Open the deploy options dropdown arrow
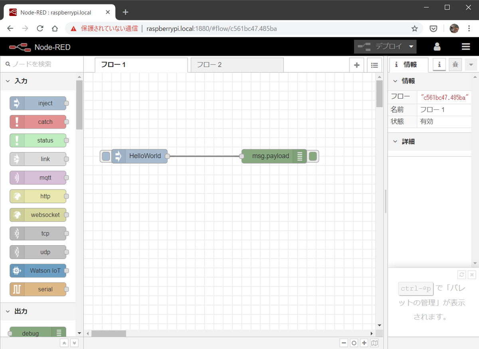This screenshot has width=479, height=349. (411, 46)
